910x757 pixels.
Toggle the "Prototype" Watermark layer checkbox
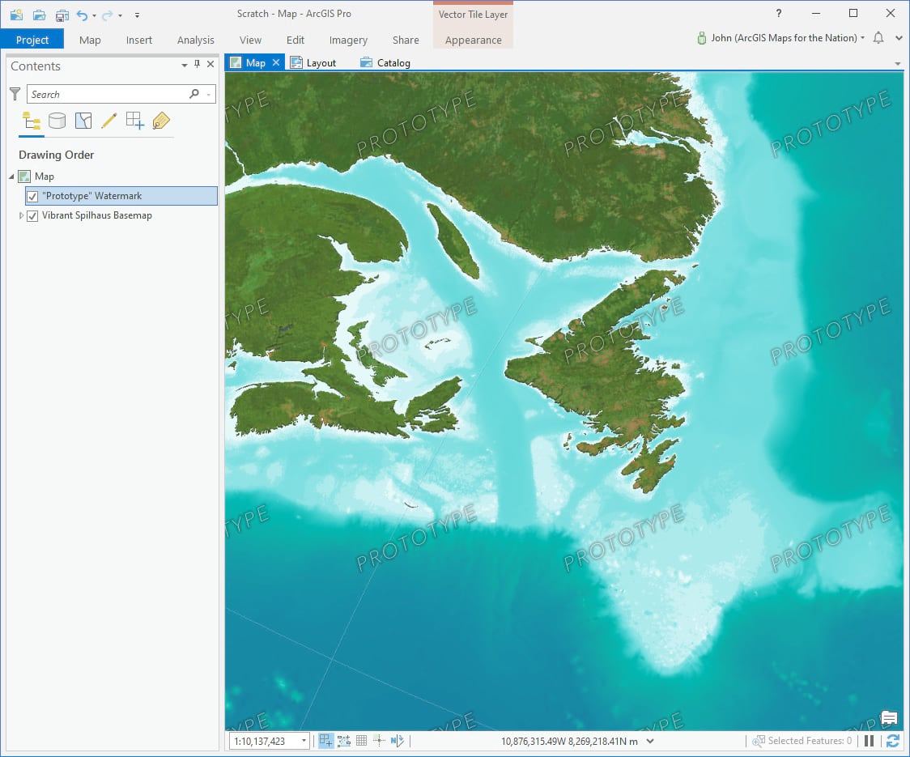click(32, 197)
